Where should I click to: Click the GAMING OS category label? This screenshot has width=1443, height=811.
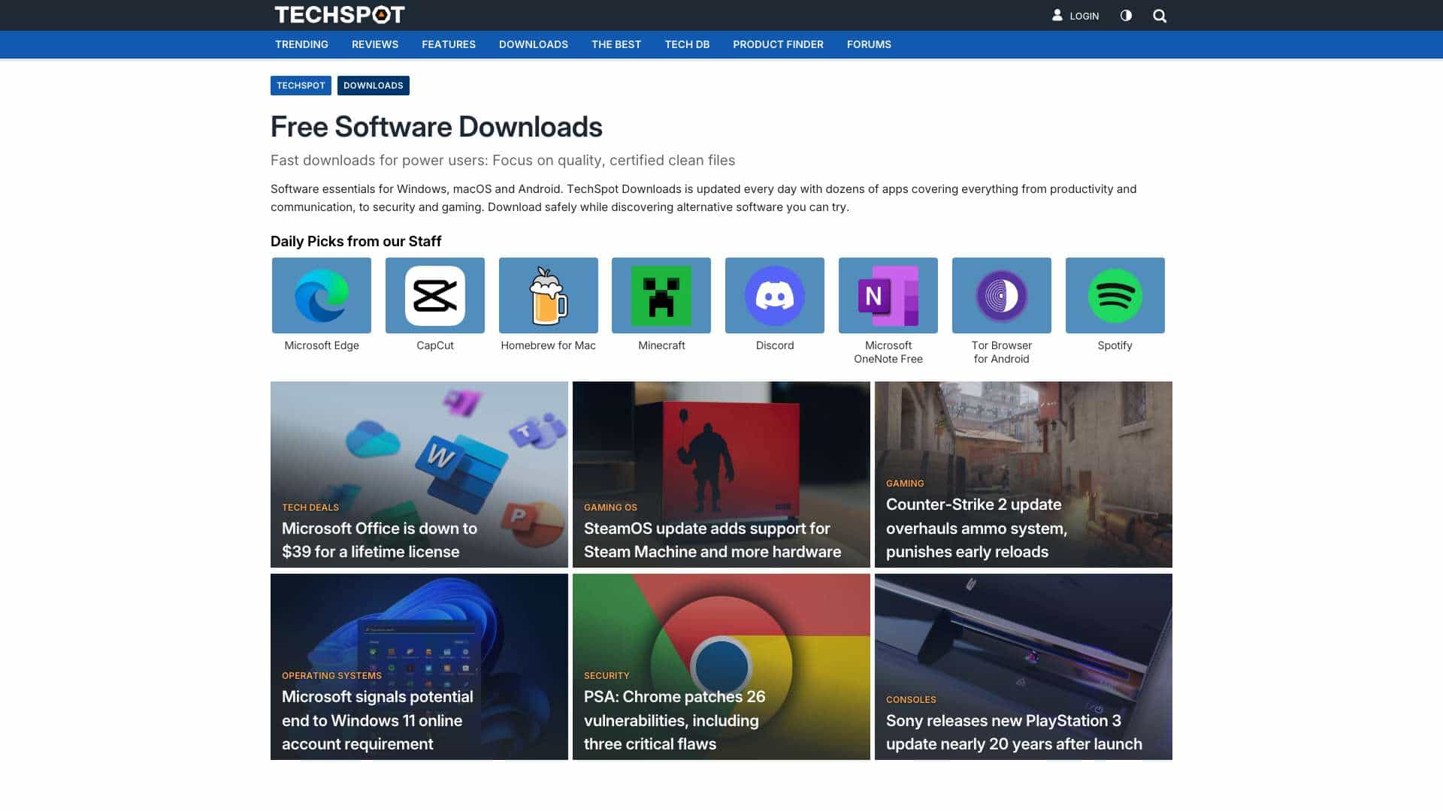610,508
